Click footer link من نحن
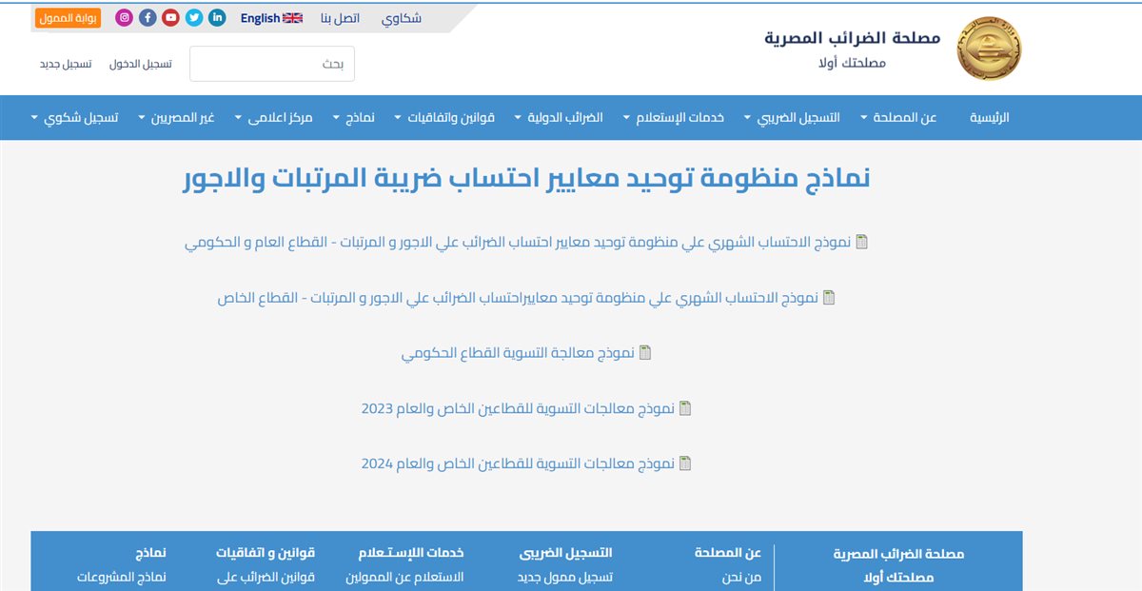Screen dimensions: 1142x591 tap(740, 577)
